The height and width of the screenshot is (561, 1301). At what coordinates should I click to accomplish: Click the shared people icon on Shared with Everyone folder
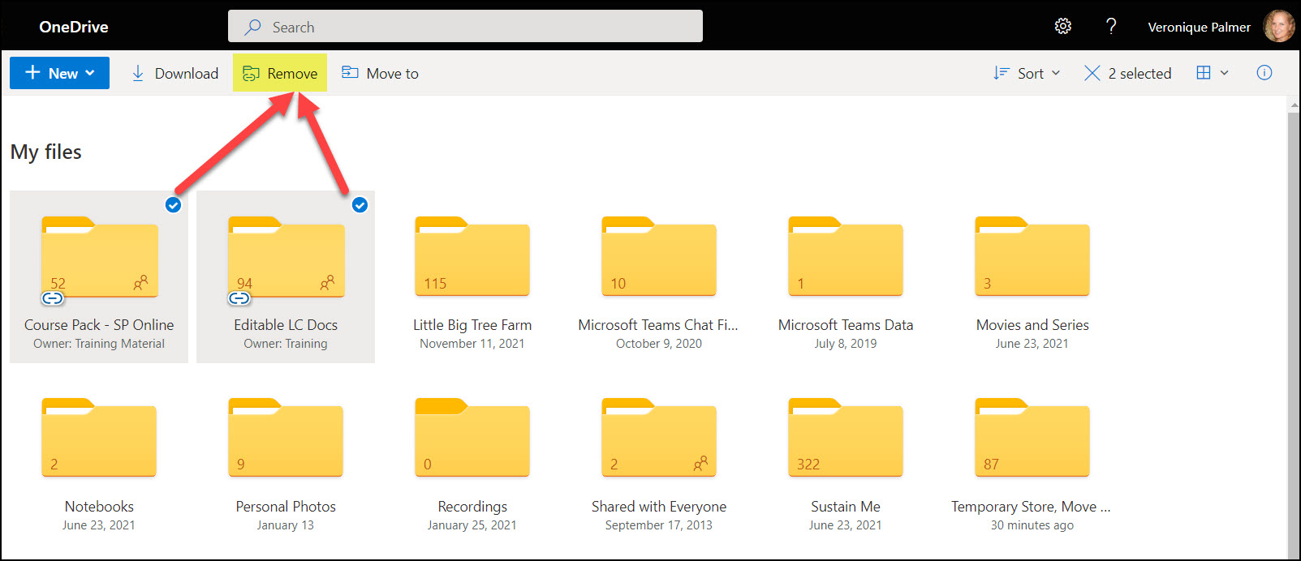700,464
